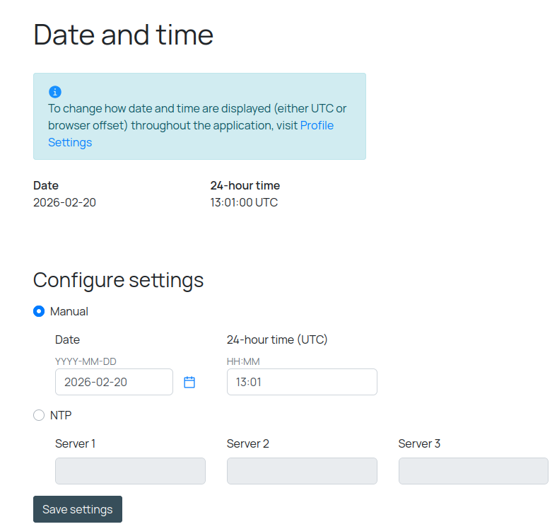Open the Profile Settings link

click(317, 126)
